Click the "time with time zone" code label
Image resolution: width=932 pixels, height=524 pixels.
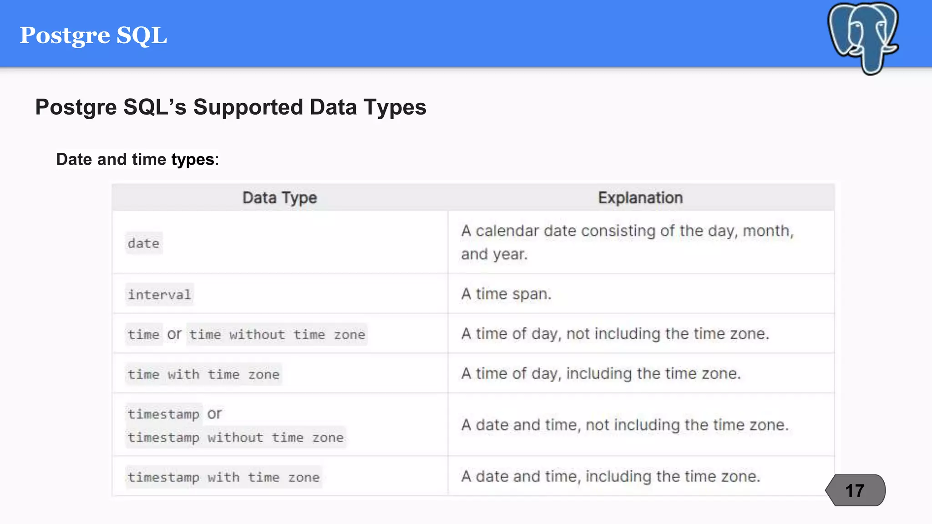click(203, 374)
